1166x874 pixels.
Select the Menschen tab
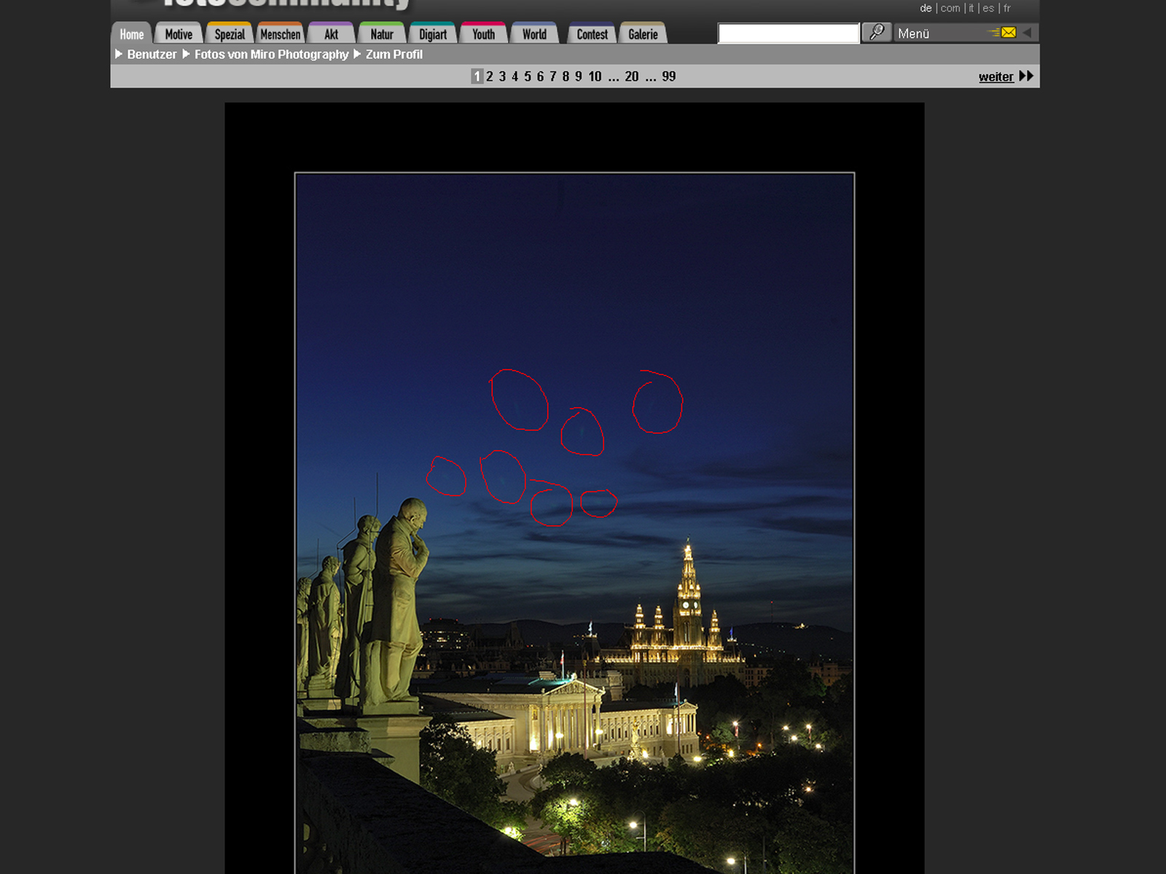[x=280, y=34]
